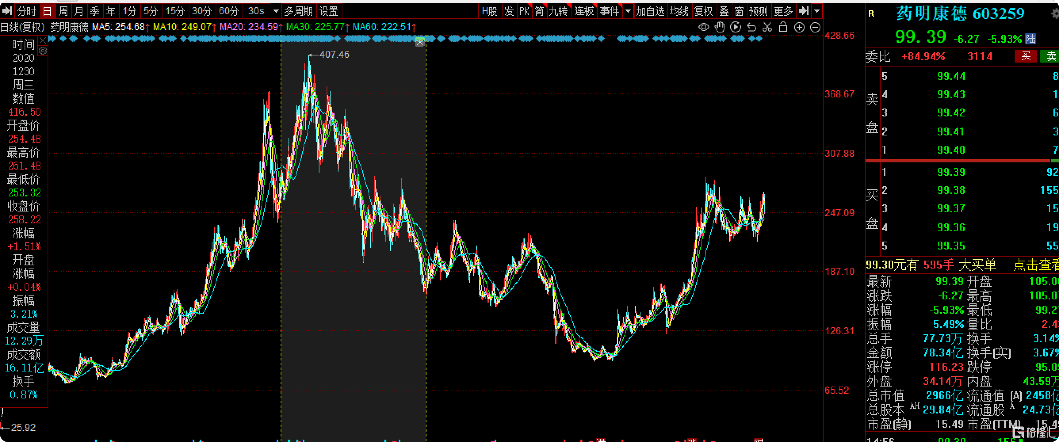The width and height of the screenshot is (1059, 442).
Task: Expand the last dropdown arrow in chart toolbar
Action: 817,11
